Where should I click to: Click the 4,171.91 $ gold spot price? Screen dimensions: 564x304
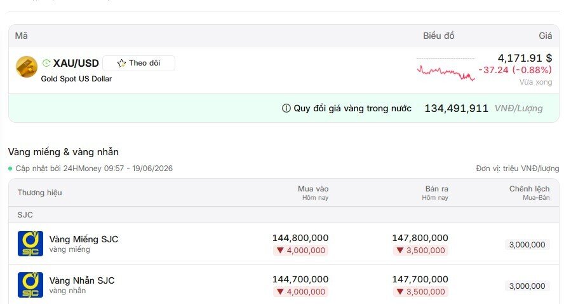point(525,58)
